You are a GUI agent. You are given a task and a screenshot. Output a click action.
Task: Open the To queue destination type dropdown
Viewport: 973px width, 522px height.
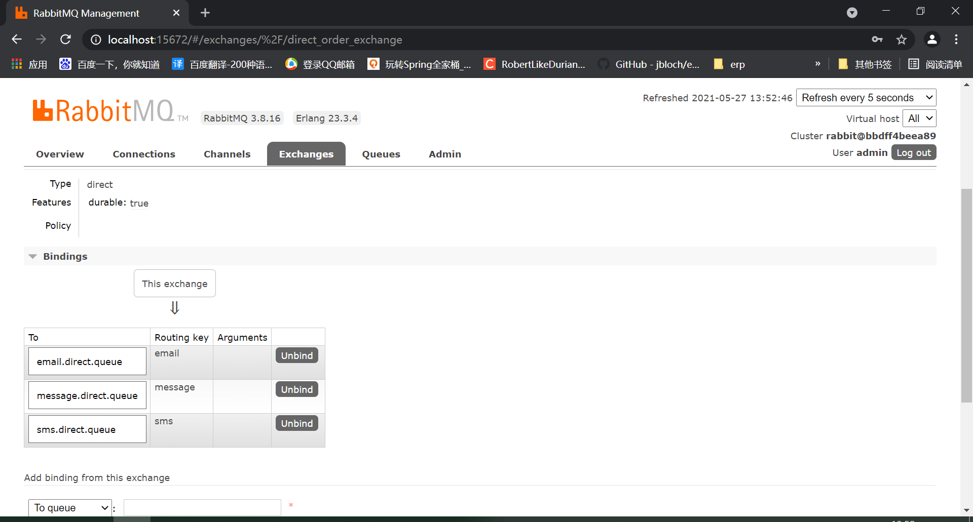(x=70, y=507)
